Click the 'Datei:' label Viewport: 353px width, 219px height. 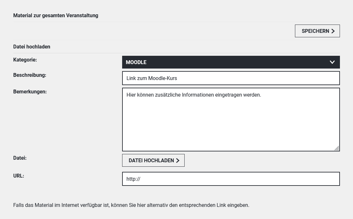(x=20, y=158)
